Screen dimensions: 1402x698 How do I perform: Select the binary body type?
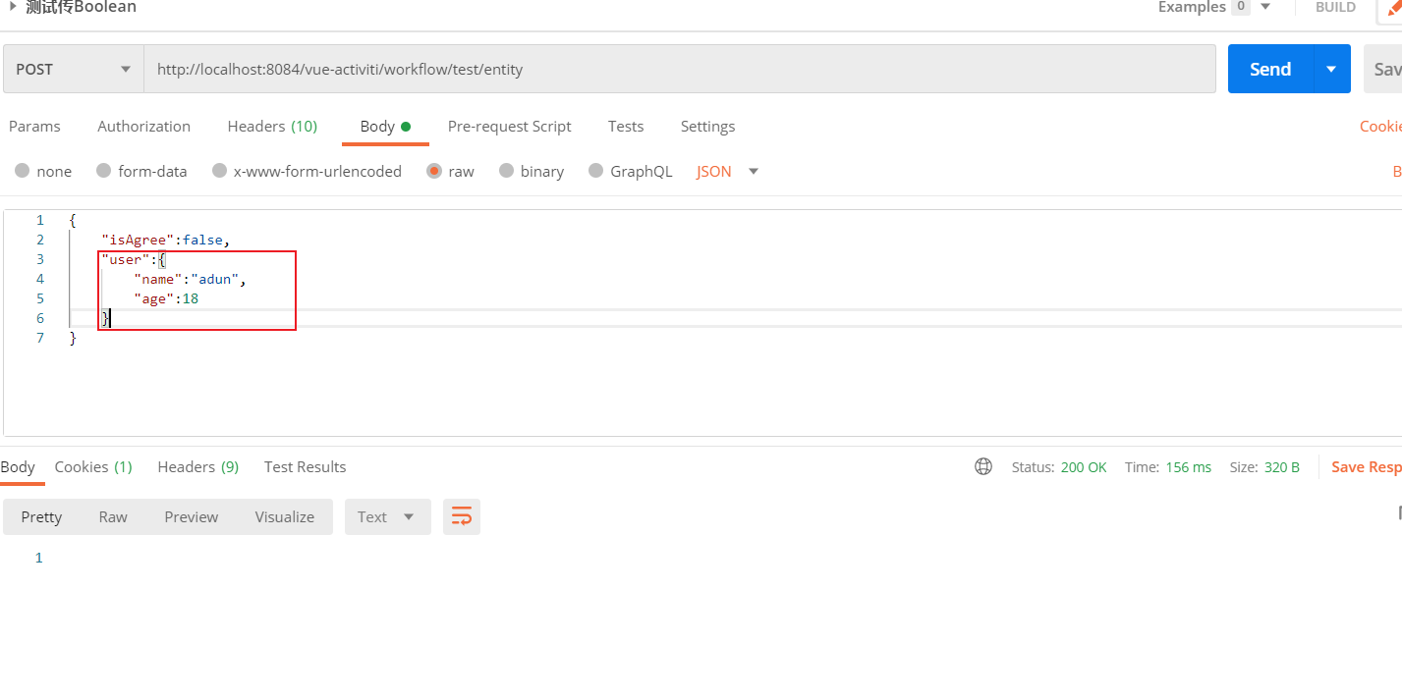532,171
